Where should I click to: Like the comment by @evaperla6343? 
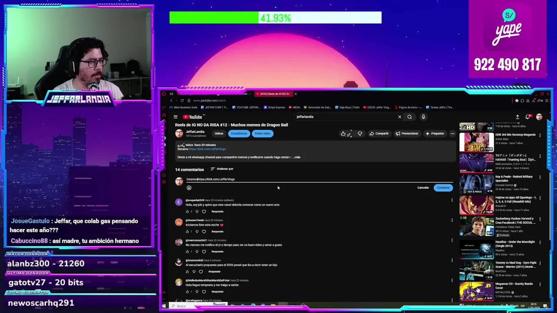(x=188, y=212)
